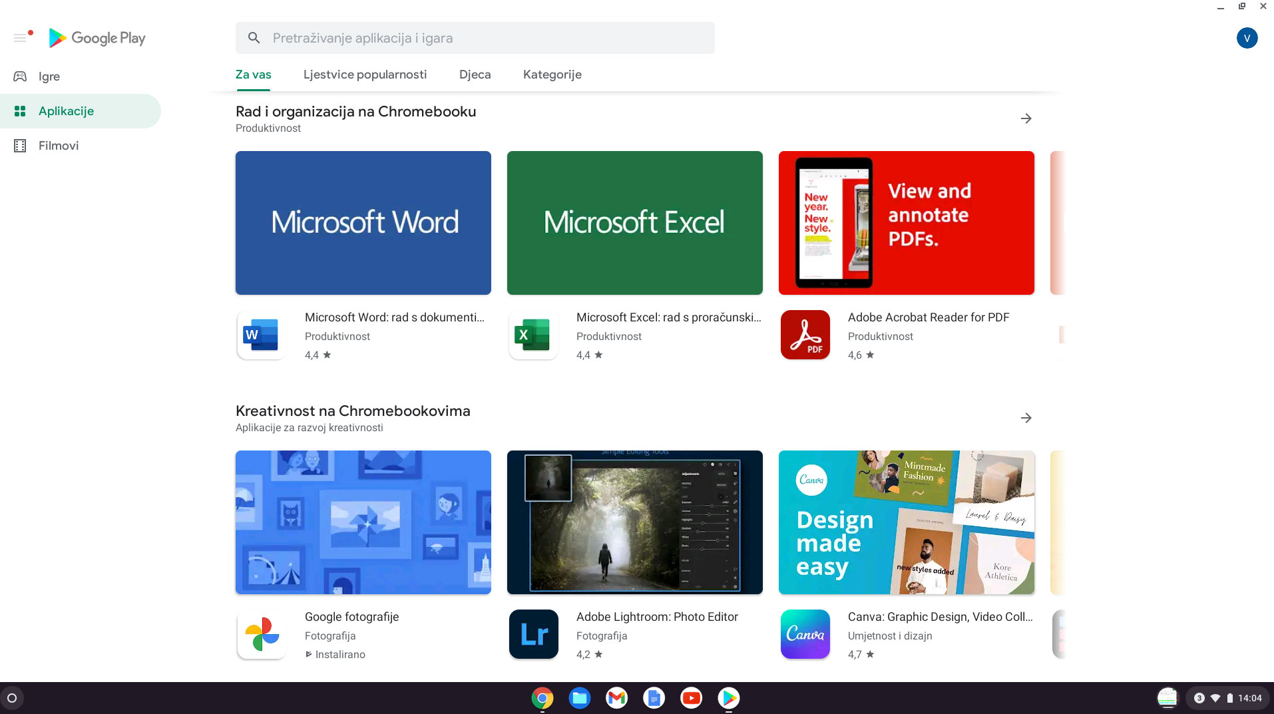Open Microsoft Excel: rad s proračunski title
The height and width of the screenshot is (714, 1274).
tap(669, 317)
